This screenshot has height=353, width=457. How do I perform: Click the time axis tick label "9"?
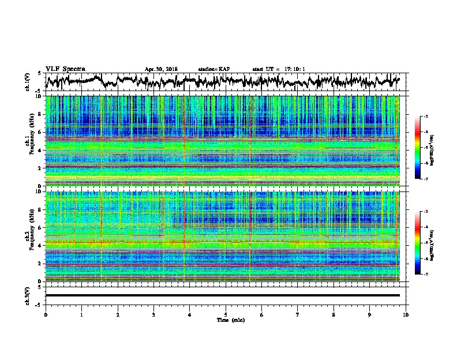[x=369, y=315]
